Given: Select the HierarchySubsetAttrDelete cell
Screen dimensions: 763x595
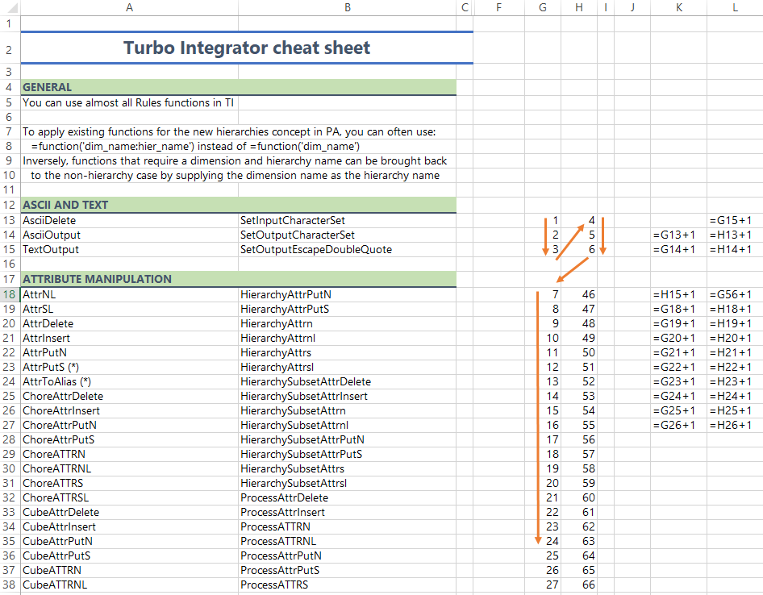Looking at the screenshot, I should (x=348, y=382).
